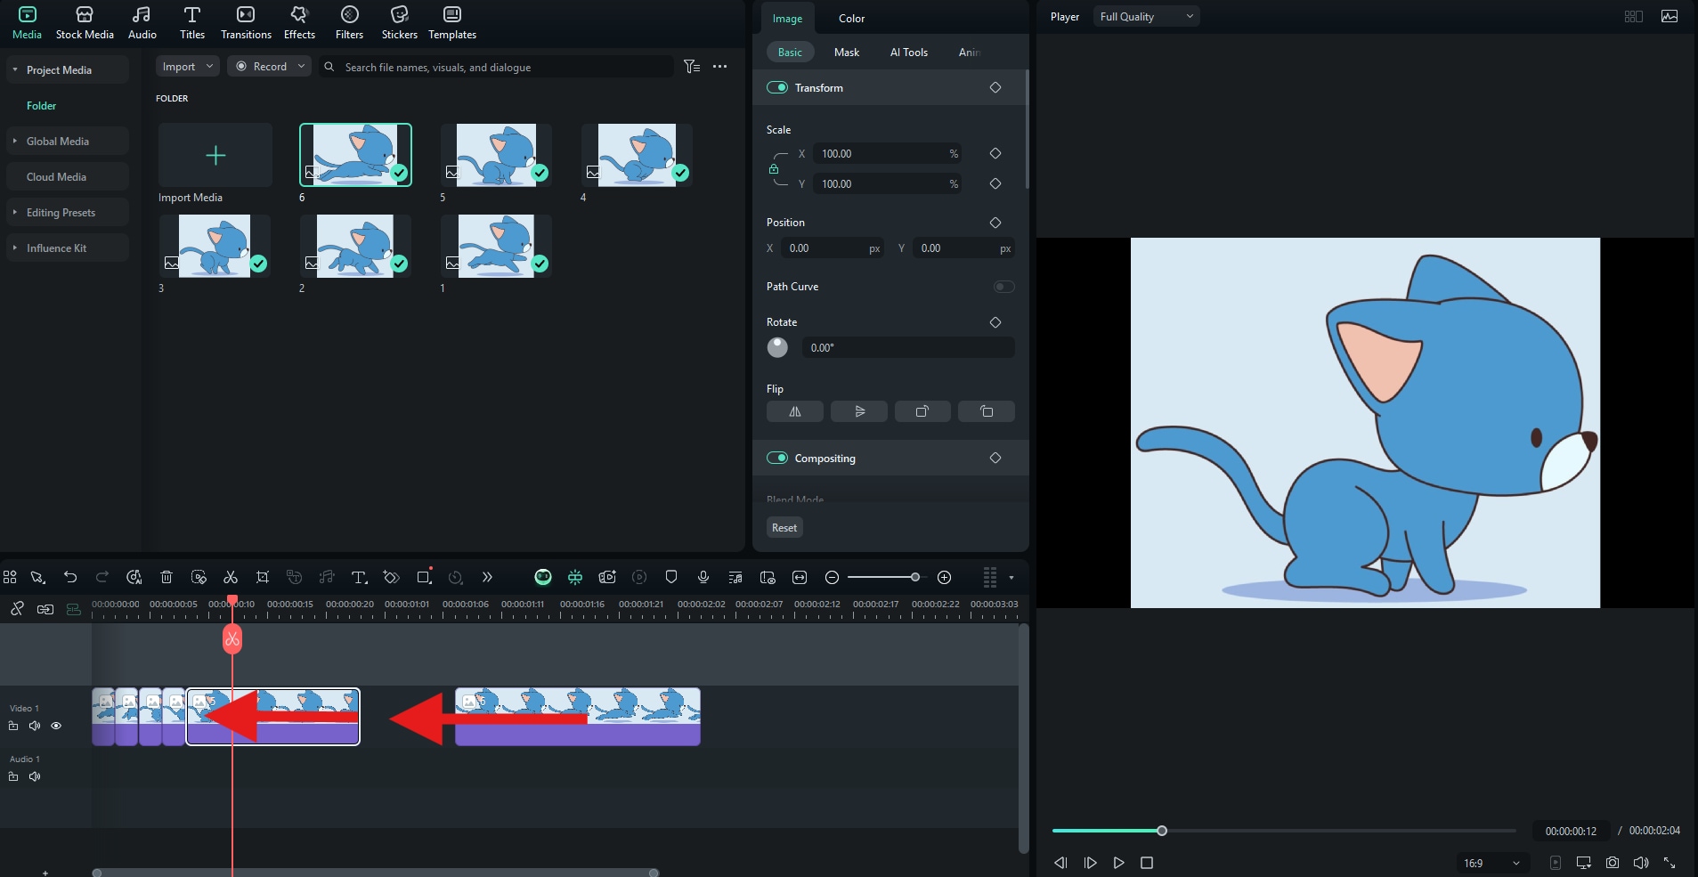This screenshot has width=1698, height=877.
Task: Flip the image horizontally
Action: click(795, 411)
